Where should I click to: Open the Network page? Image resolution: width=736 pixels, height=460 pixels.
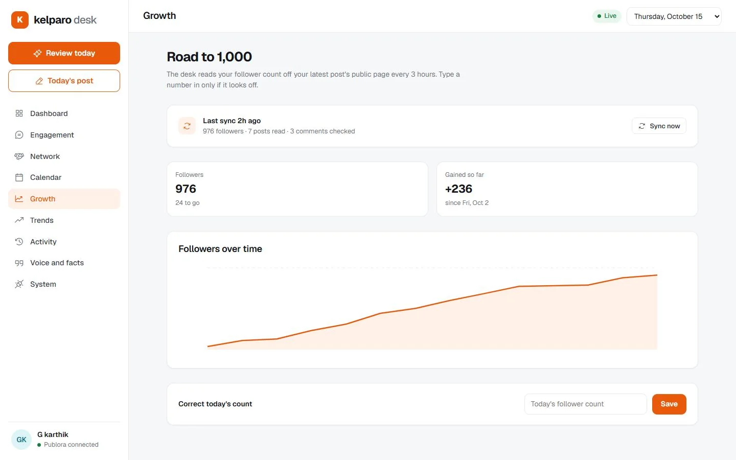tap(64, 156)
